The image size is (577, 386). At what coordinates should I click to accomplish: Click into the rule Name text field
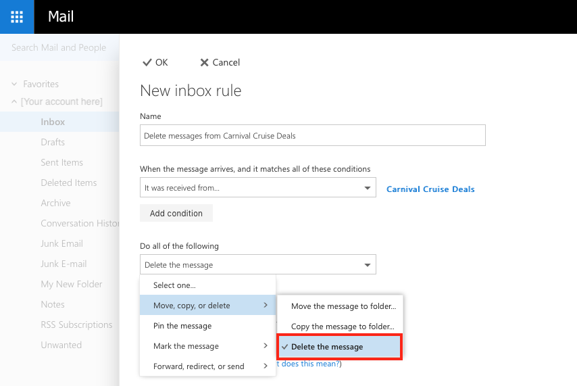[312, 135]
